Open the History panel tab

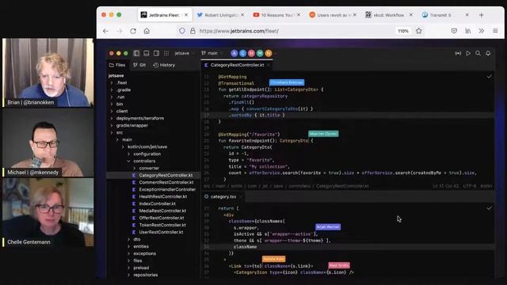click(164, 65)
